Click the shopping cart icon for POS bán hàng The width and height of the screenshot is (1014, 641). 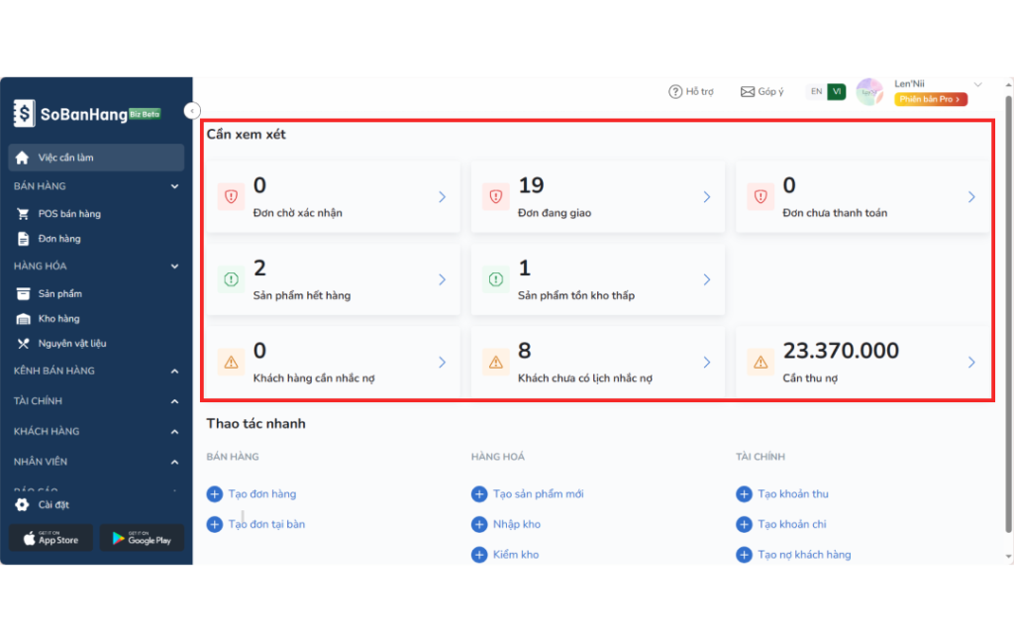pyautogui.click(x=24, y=213)
